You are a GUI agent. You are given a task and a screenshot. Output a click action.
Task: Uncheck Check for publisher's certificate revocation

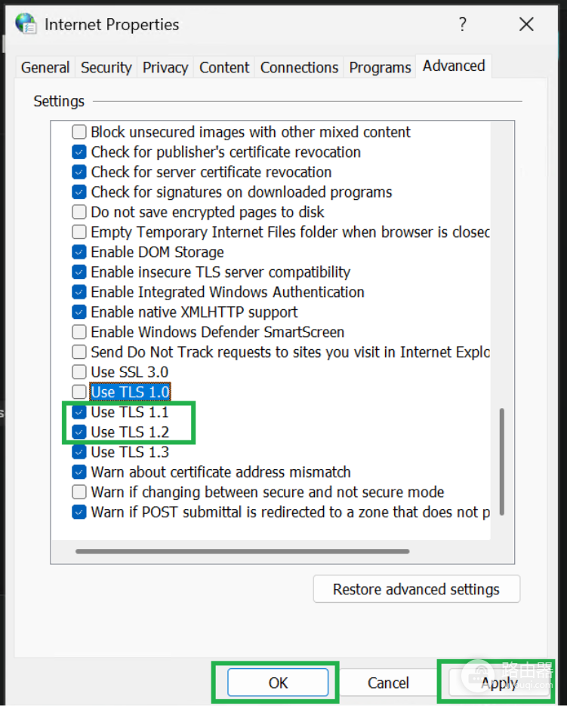[79, 152]
